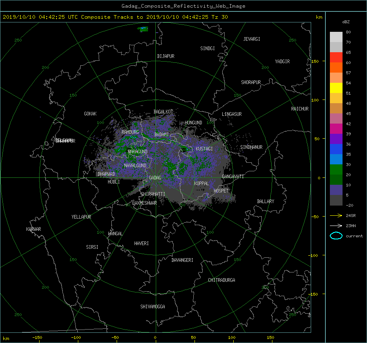
Task: Click the SINDGI city label
Action: [208, 49]
